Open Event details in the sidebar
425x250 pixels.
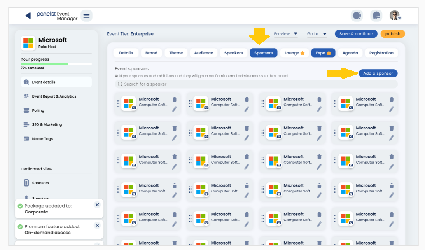(56, 82)
